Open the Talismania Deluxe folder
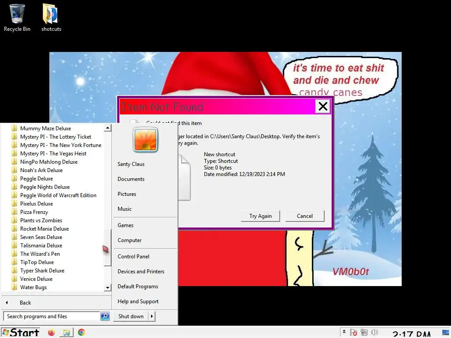451x338 pixels. pyautogui.click(x=37, y=245)
